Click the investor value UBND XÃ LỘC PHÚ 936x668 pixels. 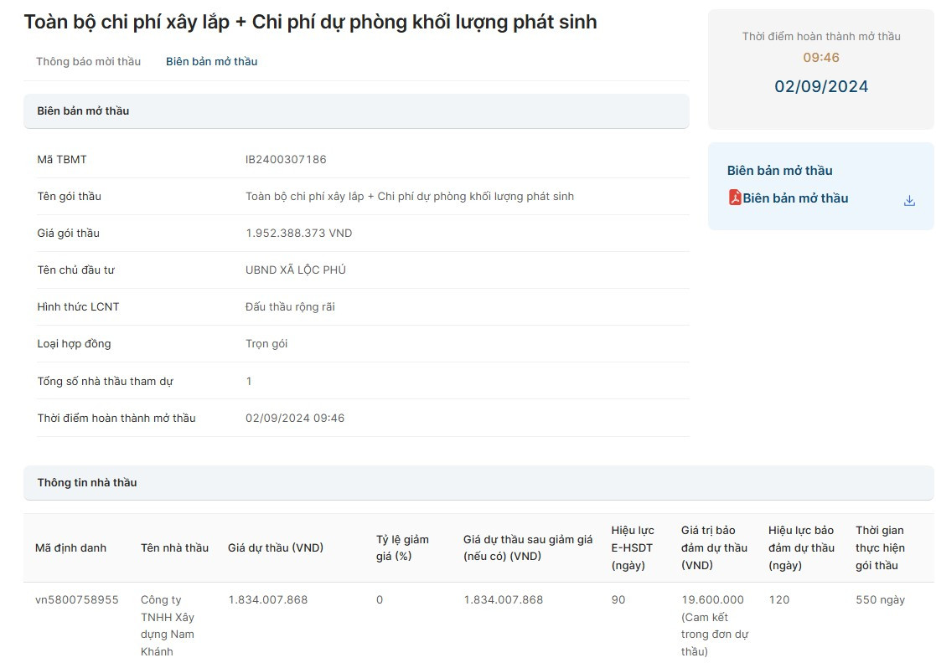tap(297, 270)
